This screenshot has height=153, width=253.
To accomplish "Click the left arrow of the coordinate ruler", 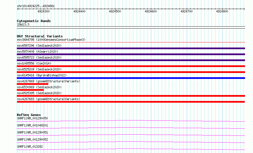I will tap(18, 9).
